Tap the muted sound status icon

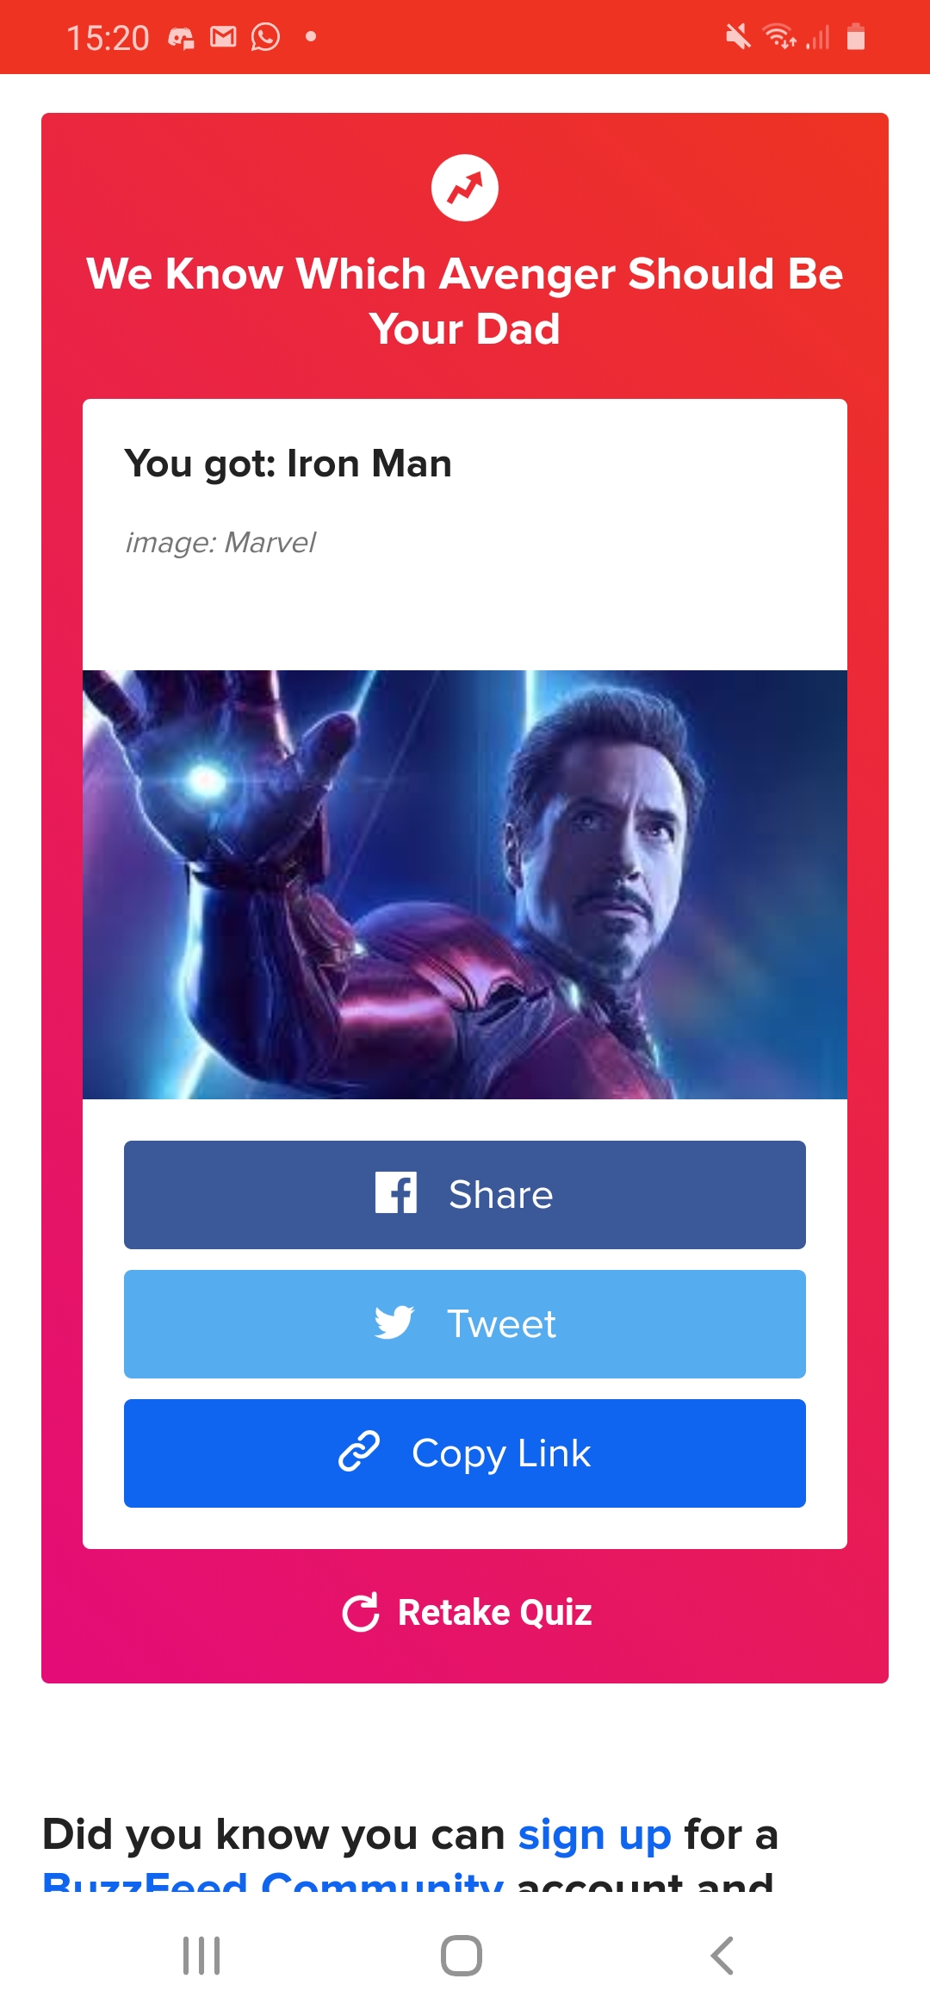point(738,37)
